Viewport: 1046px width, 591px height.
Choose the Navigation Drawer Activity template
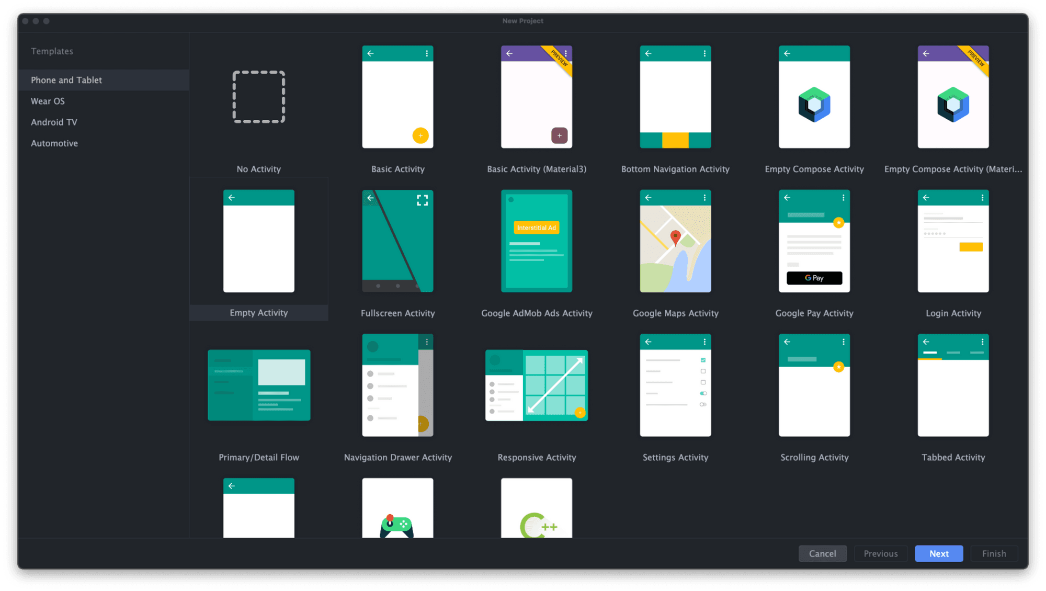coord(397,385)
